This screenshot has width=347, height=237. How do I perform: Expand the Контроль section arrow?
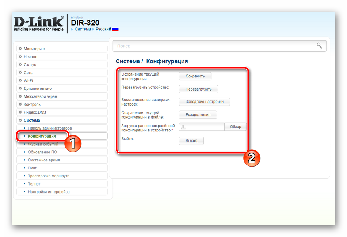pos(20,104)
